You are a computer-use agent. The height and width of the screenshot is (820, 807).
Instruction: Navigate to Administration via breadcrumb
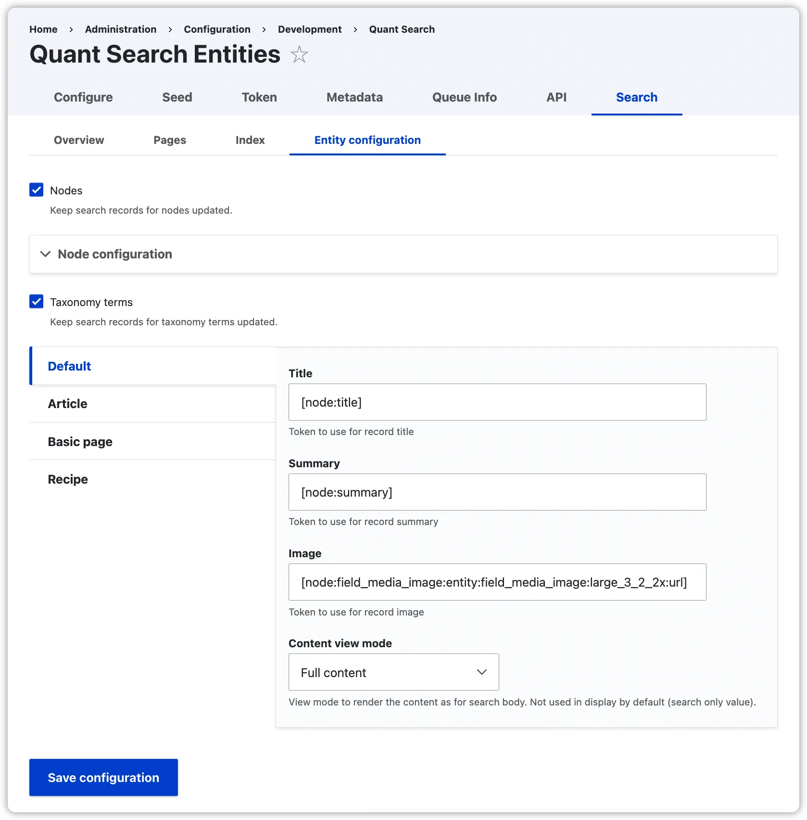(x=120, y=29)
